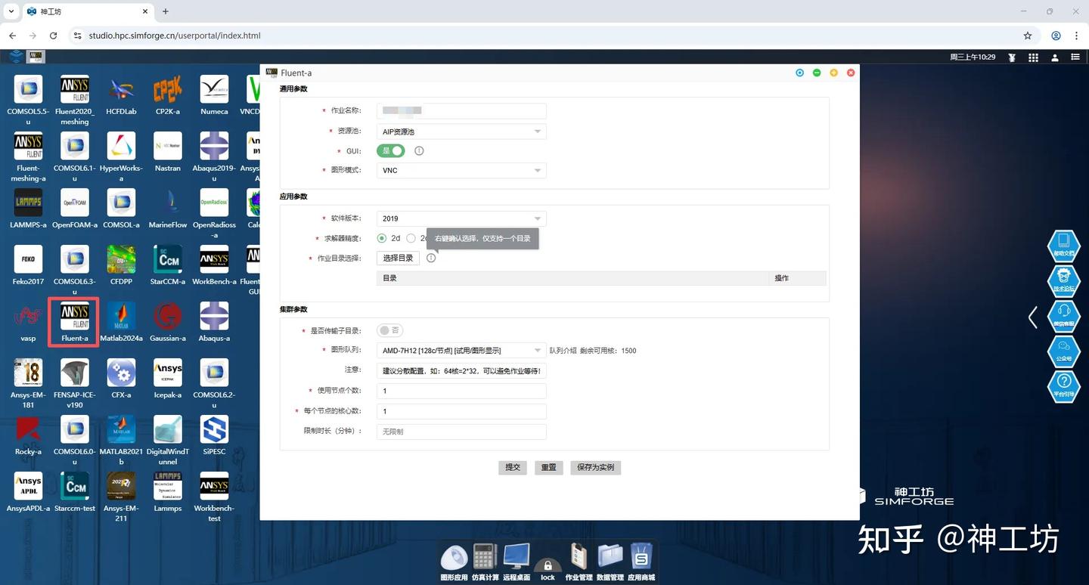The height and width of the screenshot is (585, 1089).
Task: Click the info icon beside the GUI switch
Action: pyautogui.click(x=419, y=150)
